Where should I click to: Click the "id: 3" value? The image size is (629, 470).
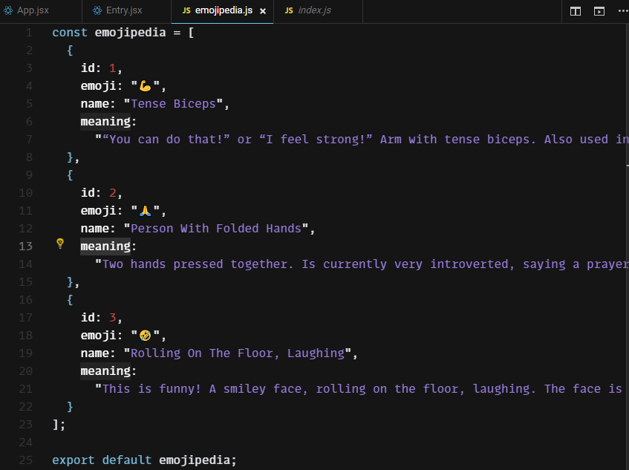(113, 318)
